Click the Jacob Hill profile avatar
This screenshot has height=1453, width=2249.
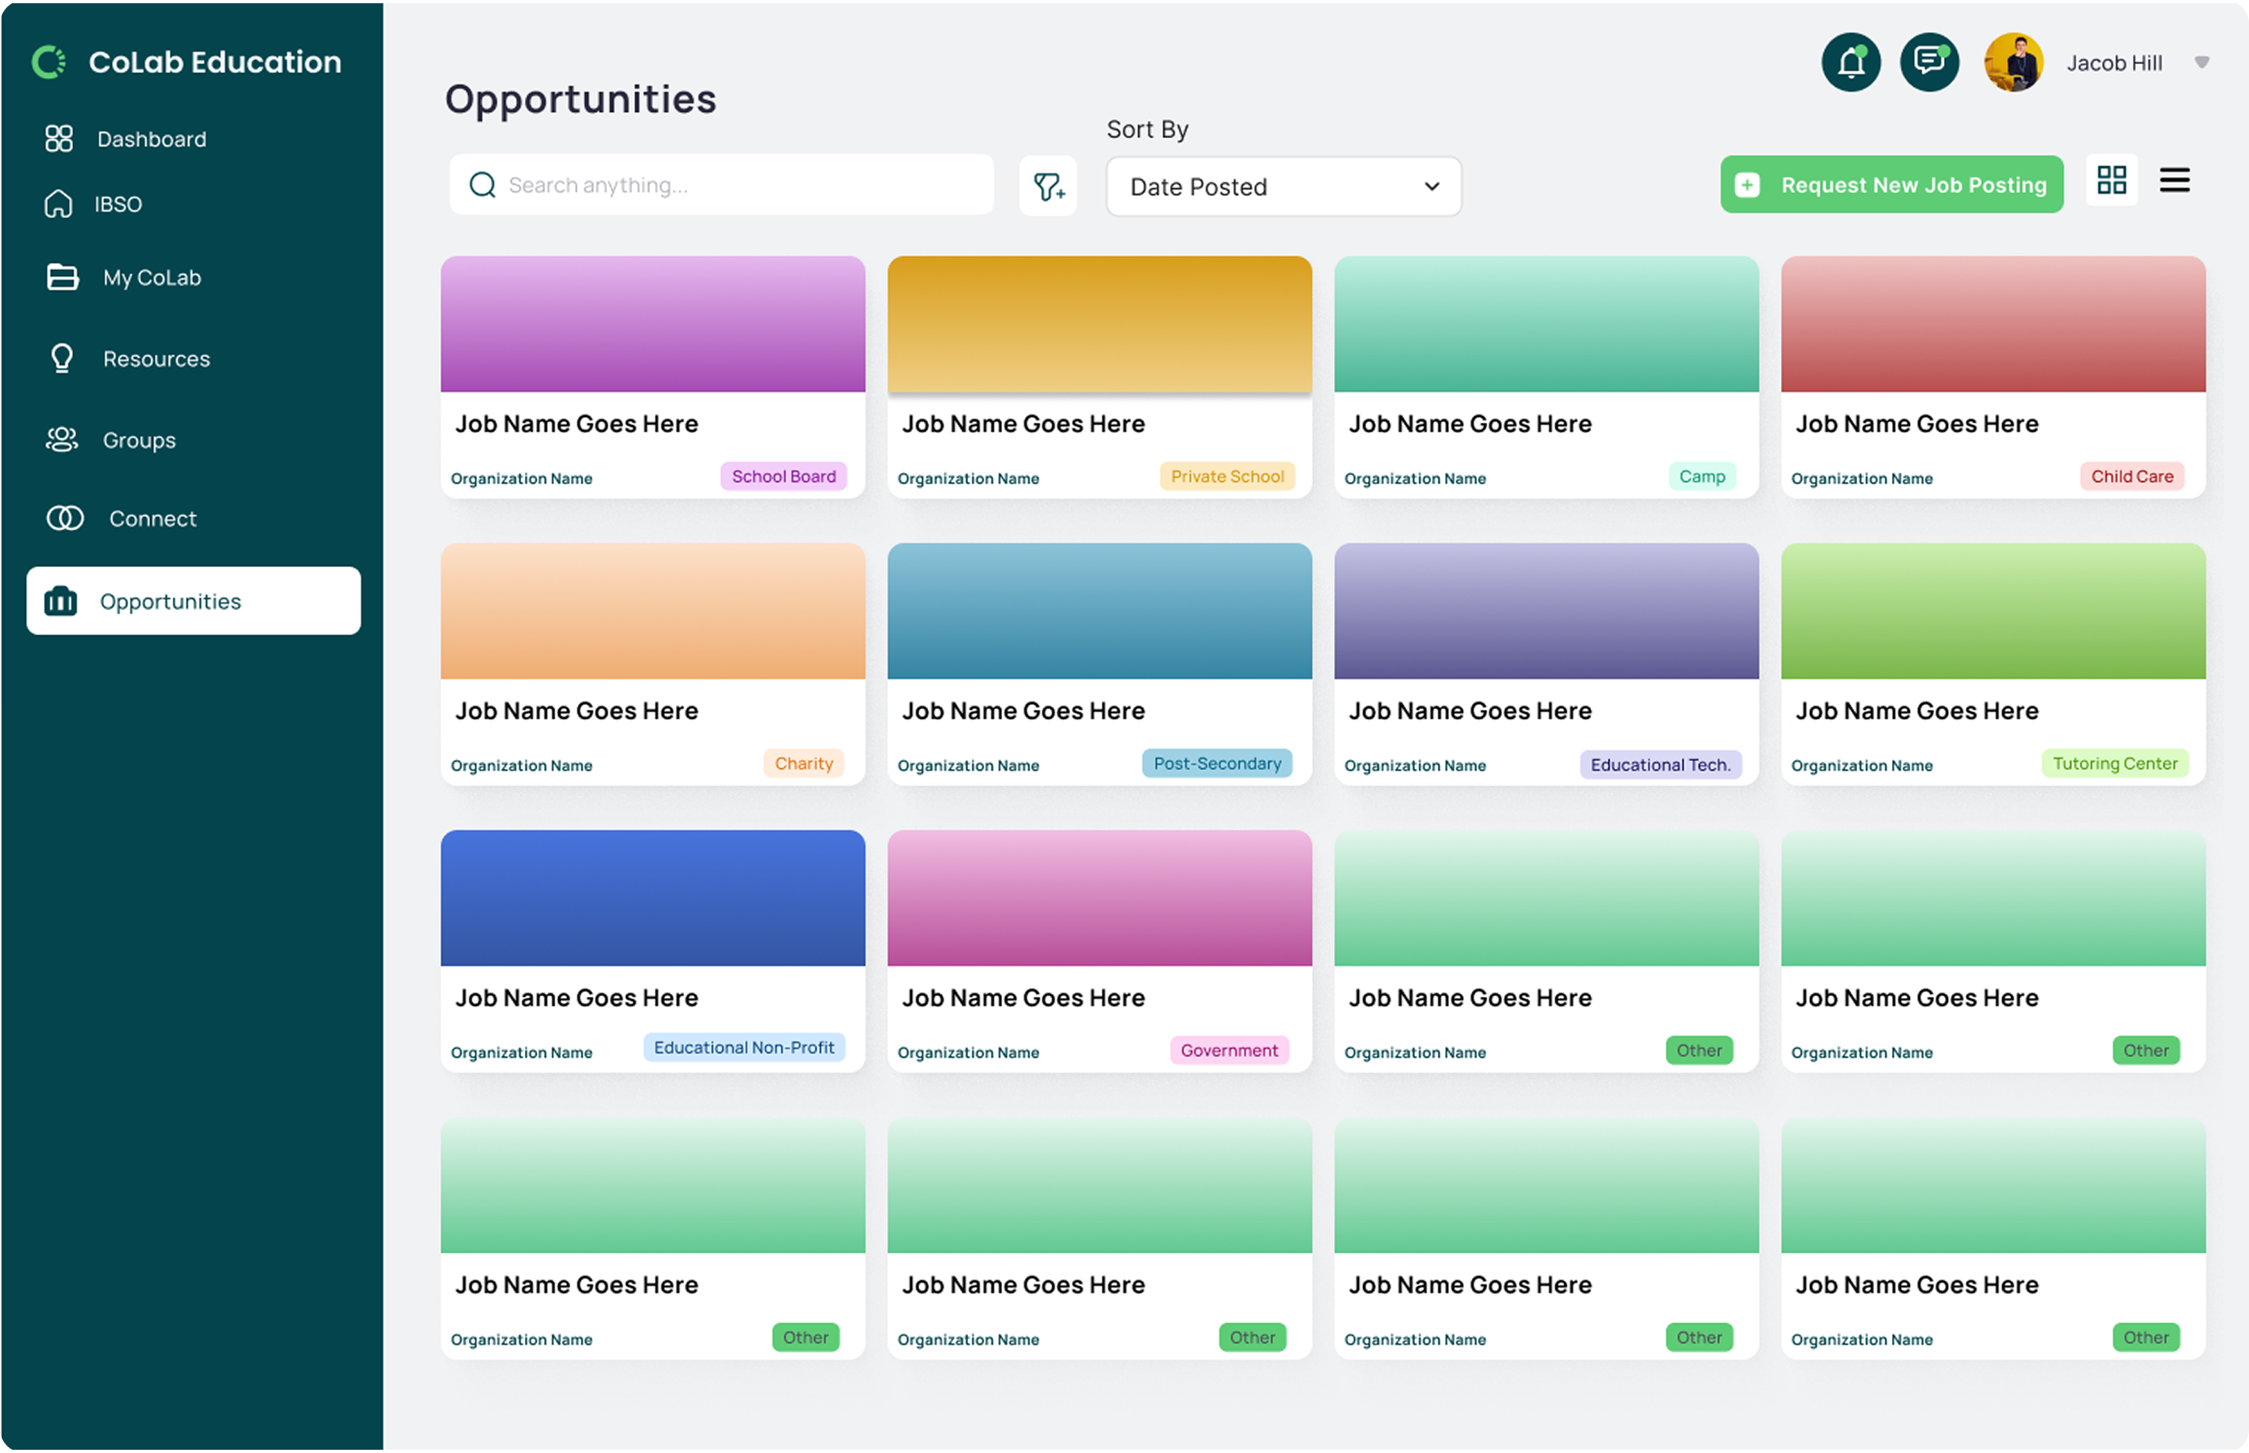tap(2014, 62)
